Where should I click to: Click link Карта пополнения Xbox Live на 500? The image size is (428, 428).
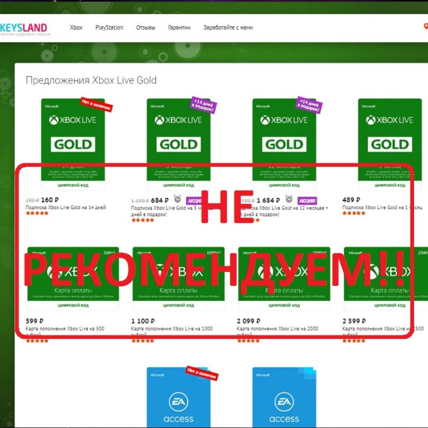[65, 332]
